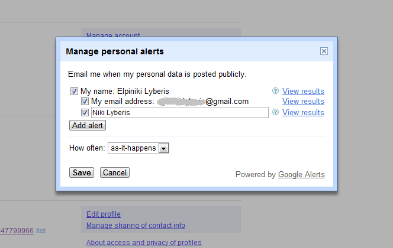
Task: Open the Edit profile link
Action: pyautogui.click(x=104, y=214)
